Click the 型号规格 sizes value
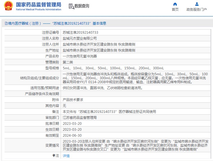 (113, 68)
